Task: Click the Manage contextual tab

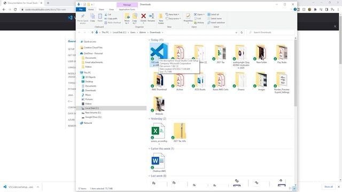Action: click(x=127, y=5)
